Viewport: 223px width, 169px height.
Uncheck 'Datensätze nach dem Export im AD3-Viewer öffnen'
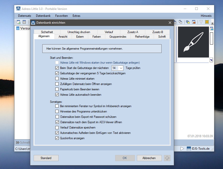[57, 122]
